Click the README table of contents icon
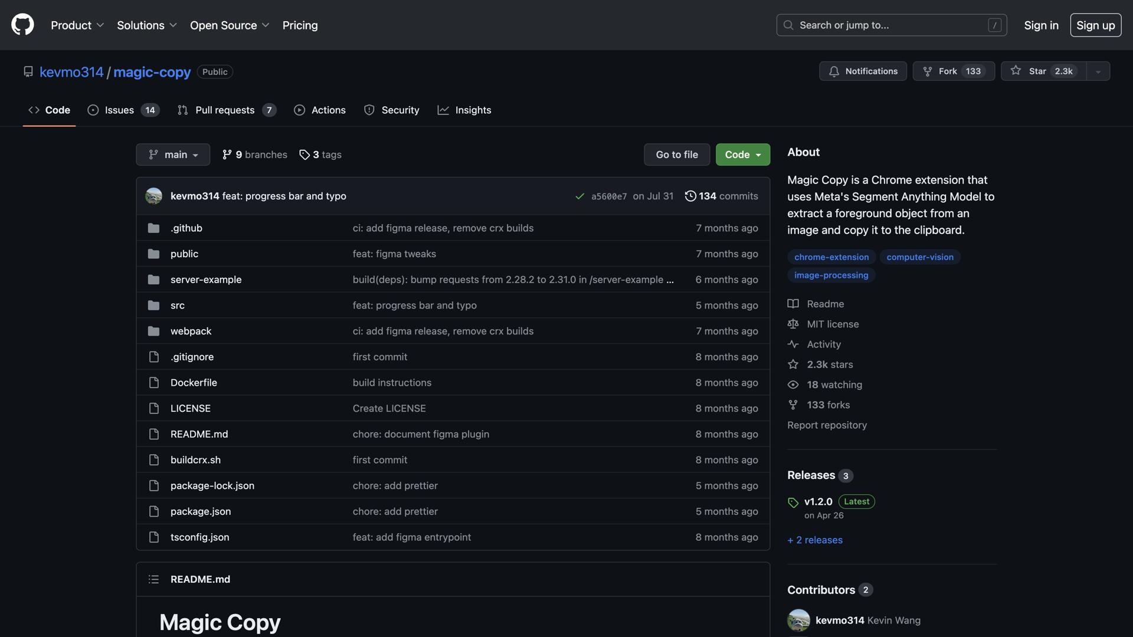 point(153,579)
